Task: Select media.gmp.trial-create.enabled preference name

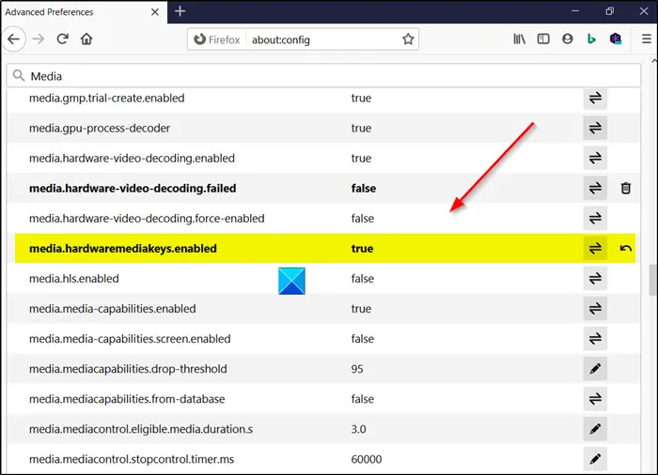Action: (x=106, y=98)
